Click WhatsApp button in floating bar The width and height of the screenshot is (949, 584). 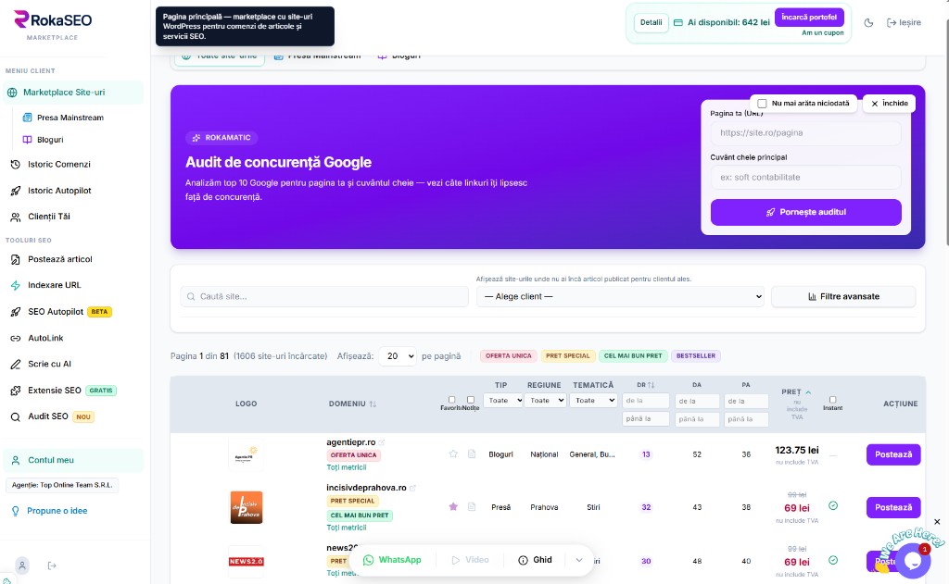(x=392, y=560)
